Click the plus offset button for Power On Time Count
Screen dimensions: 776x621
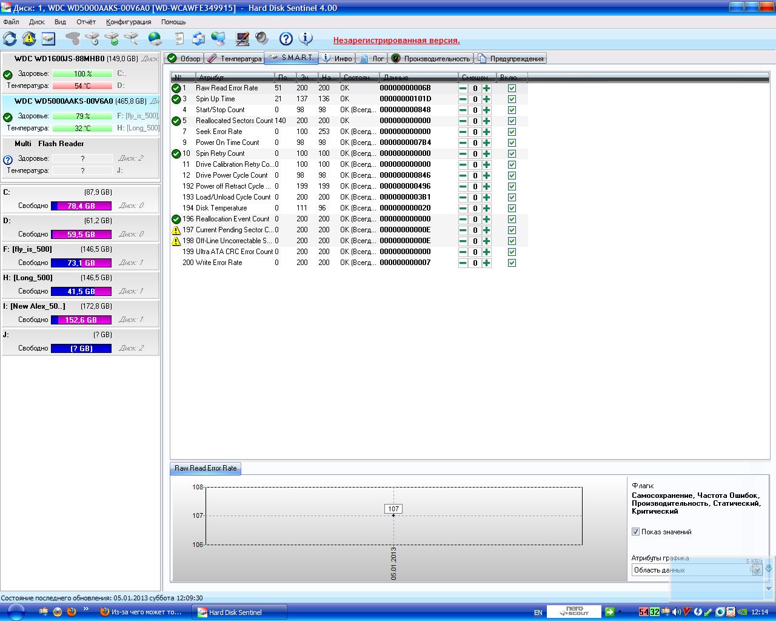coord(486,143)
